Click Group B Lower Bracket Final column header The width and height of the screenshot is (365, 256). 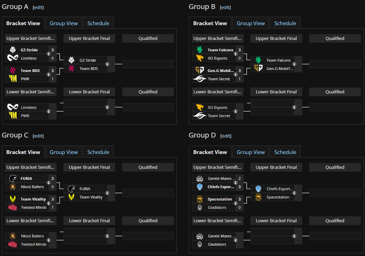pos(276,92)
